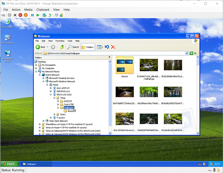Click the file list vertical scrollbar
Screen dimensions: 223x173
pyautogui.click(x=198, y=95)
